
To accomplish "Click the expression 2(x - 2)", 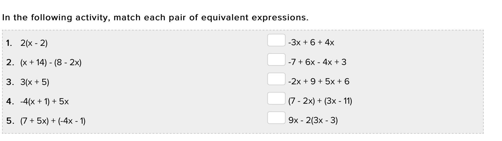I will [34, 43].
